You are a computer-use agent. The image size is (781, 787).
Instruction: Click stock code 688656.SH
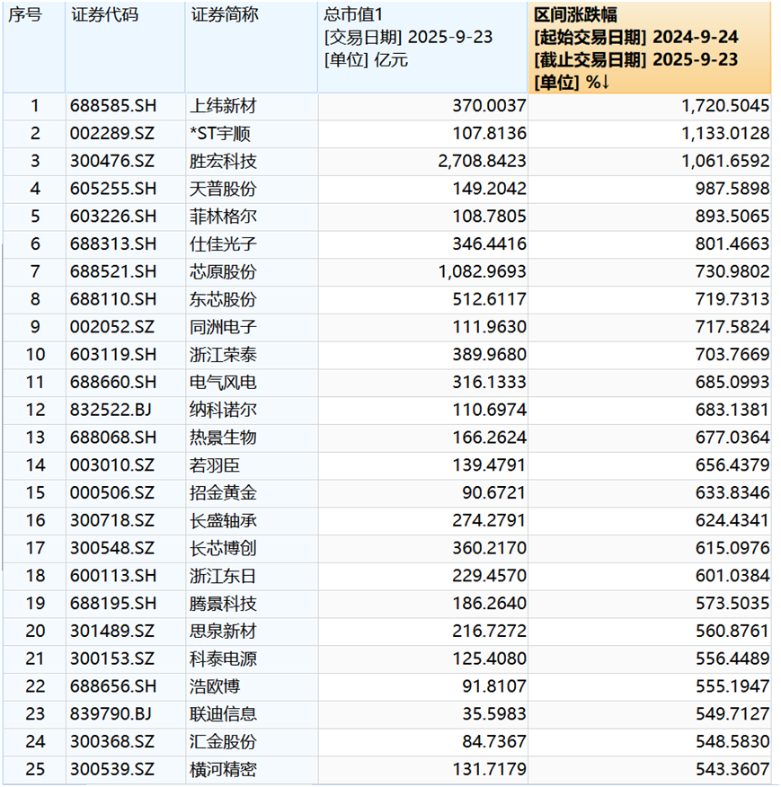click(113, 686)
